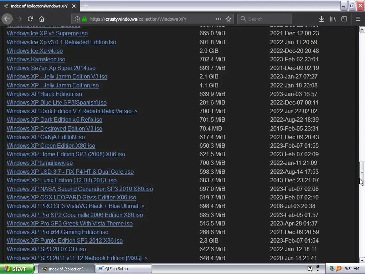Toggle the sidebar view
Screen dimensions: 365x274
coord(344,19)
